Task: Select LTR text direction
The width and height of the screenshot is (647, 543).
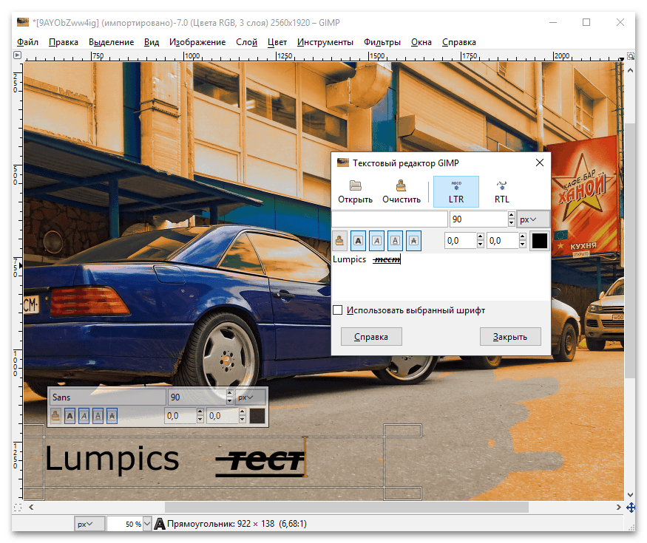Action: [x=455, y=191]
